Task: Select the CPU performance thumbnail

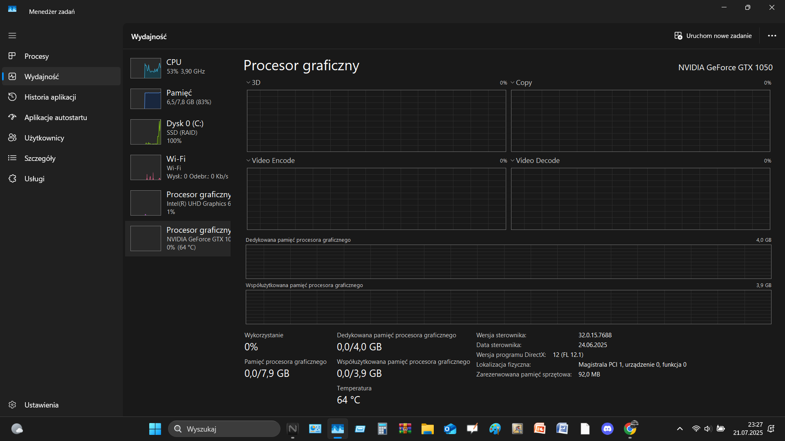Action: (x=146, y=68)
